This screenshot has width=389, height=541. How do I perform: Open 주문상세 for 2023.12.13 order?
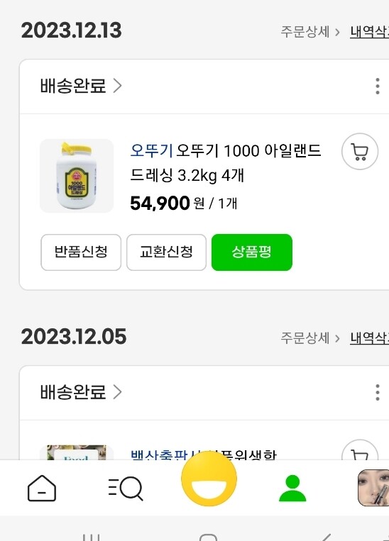coord(310,32)
